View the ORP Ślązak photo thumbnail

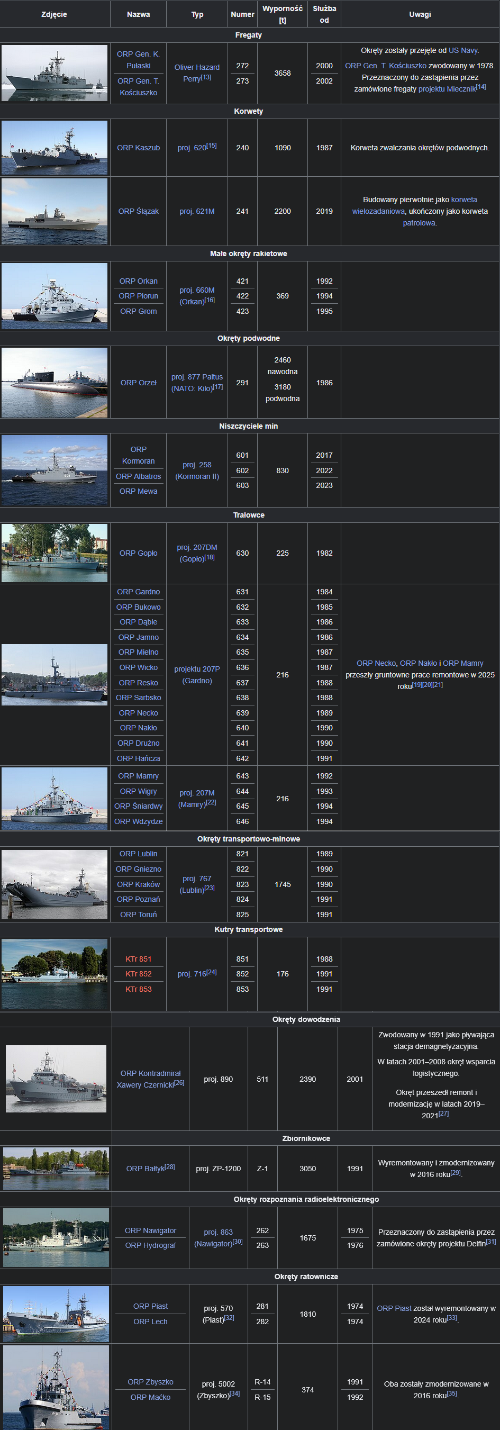coord(54,211)
